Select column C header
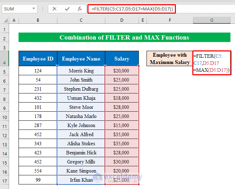Screen dimensions: 235x189 point(81,20)
